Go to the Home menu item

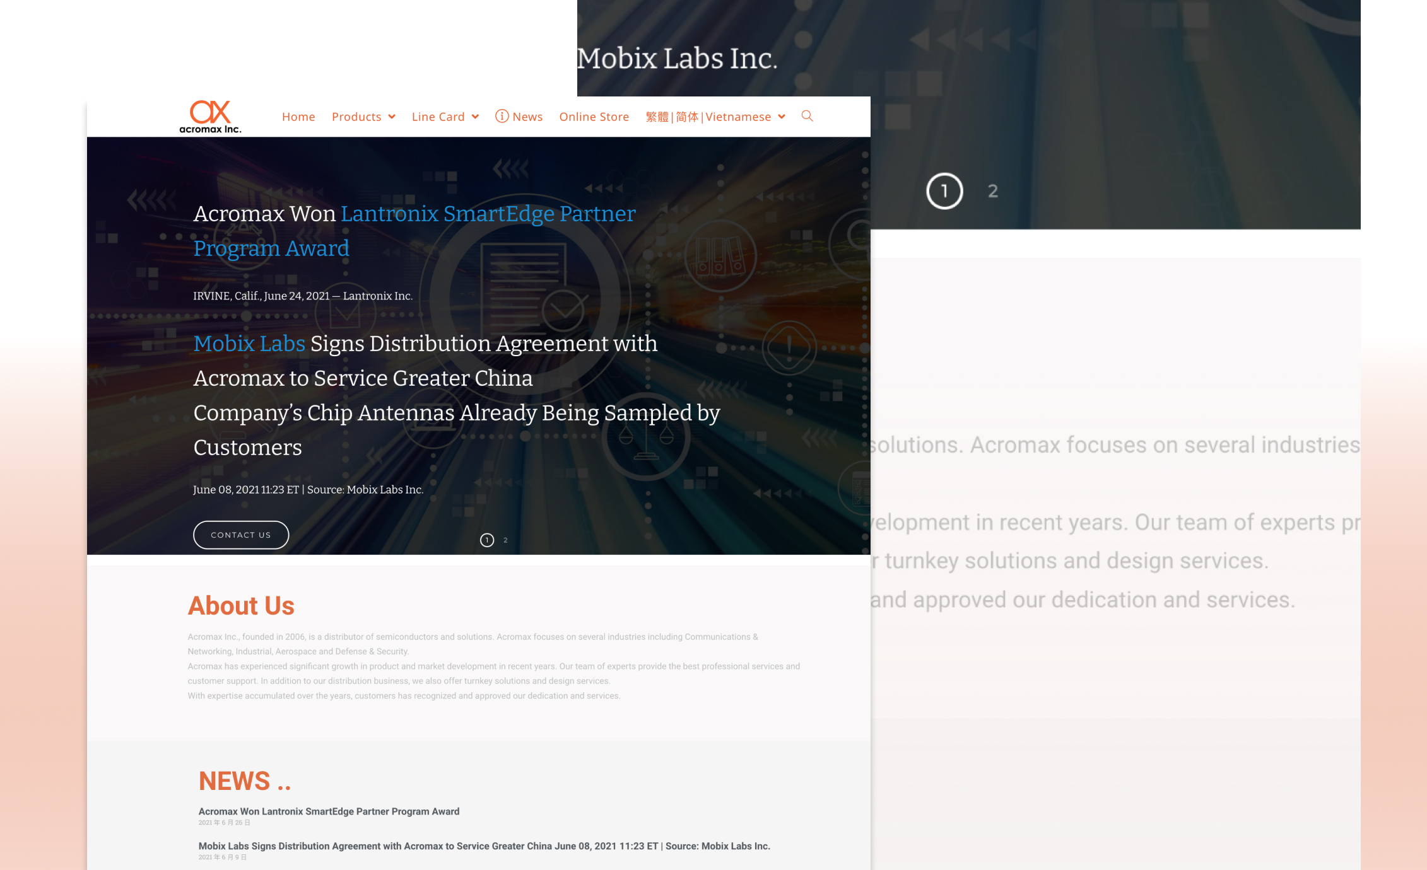298,117
